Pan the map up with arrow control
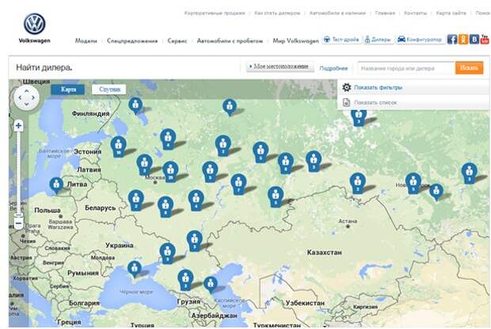The height and width of the screenshot is (329, 491). pos(27,91)
